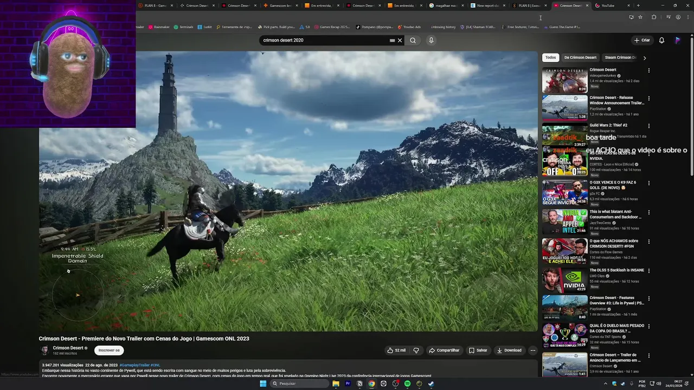Open options menu for 'O G3X VENCE E O K9' video

tap(649, 183)
